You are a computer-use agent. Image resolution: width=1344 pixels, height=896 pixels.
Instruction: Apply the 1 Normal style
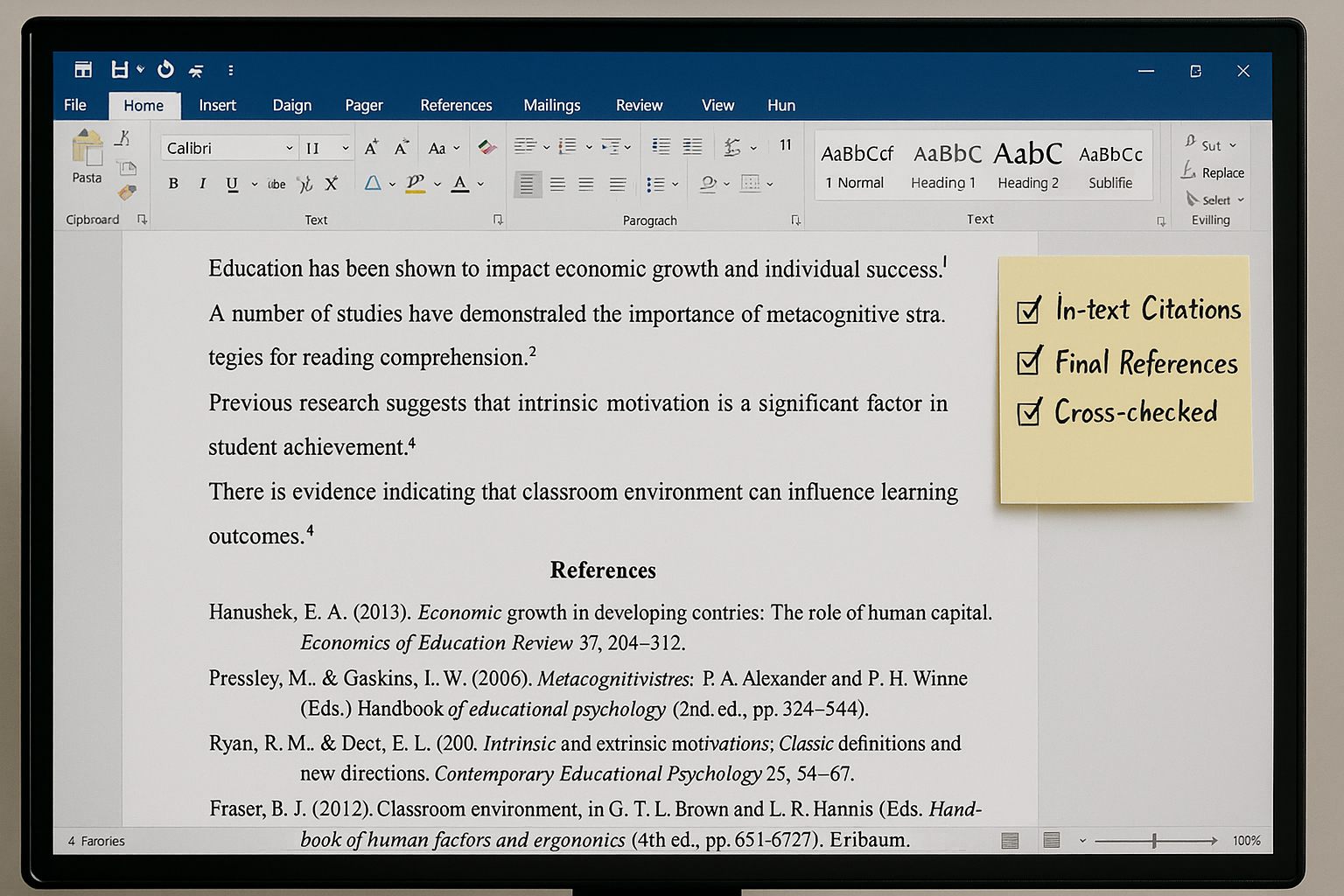(857, 165)
